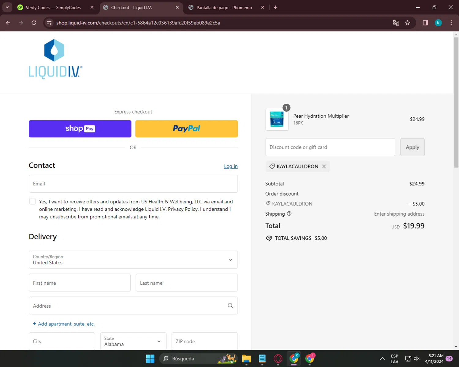Tick the email offers opt-in checkbox
The height and width of the screenshot is (367, 459).
pos(32,201)
